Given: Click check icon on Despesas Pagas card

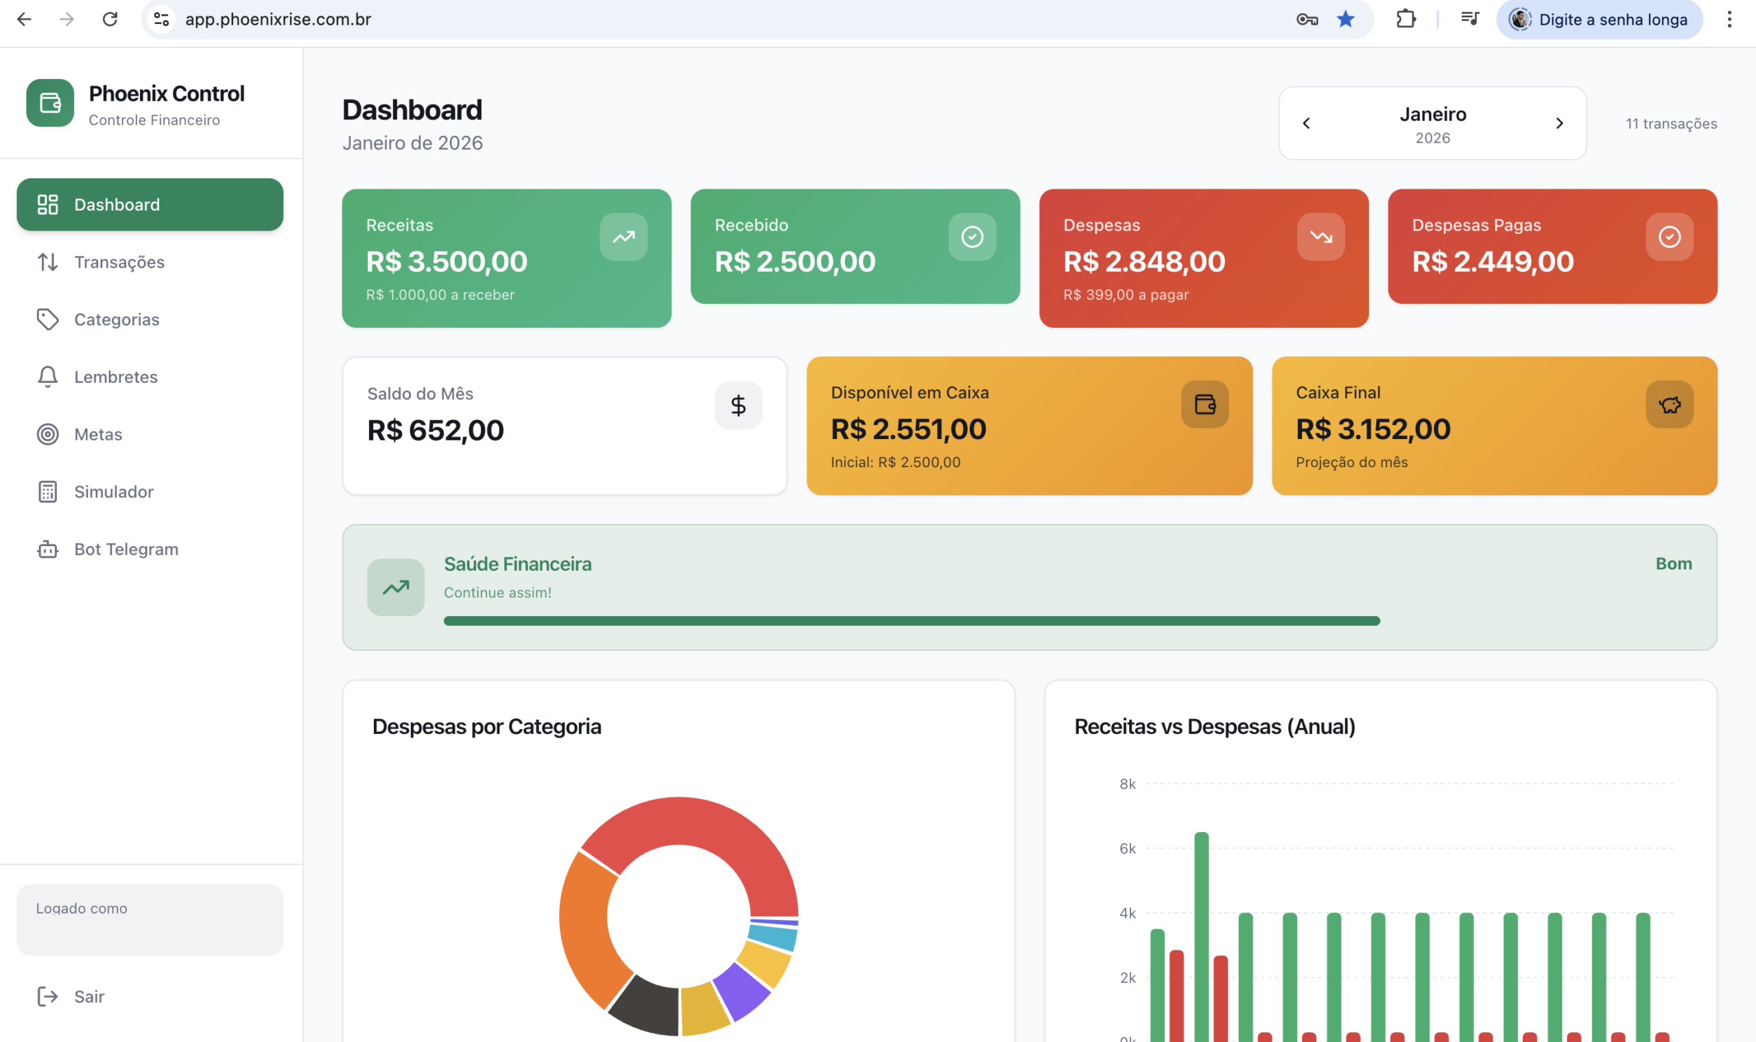Looking at the screenshot, I should [1669, 237].
